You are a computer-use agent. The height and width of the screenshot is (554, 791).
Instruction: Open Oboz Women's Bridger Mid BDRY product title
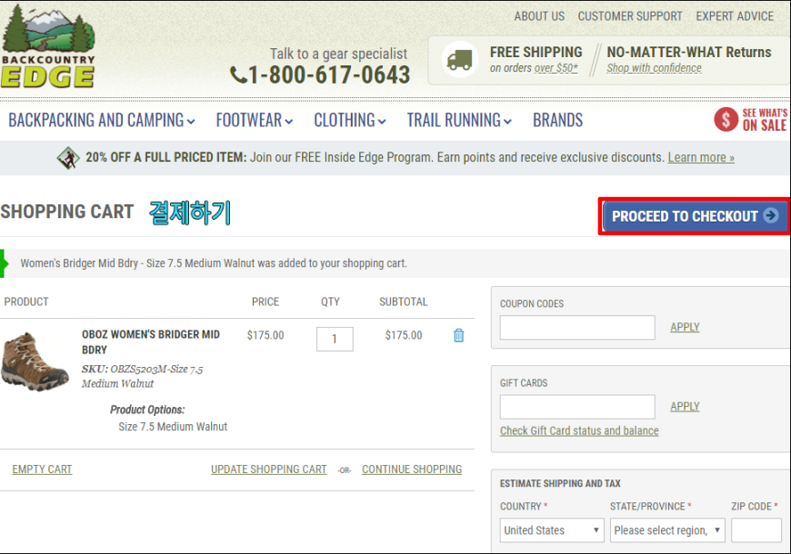pos(151,342)
